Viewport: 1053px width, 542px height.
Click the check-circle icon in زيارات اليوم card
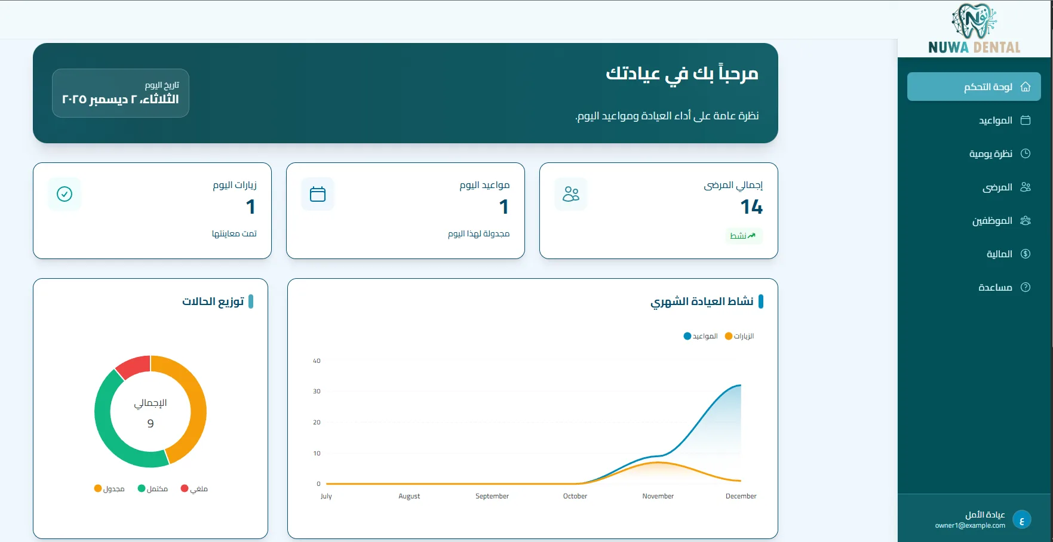[x=65, y=194]
